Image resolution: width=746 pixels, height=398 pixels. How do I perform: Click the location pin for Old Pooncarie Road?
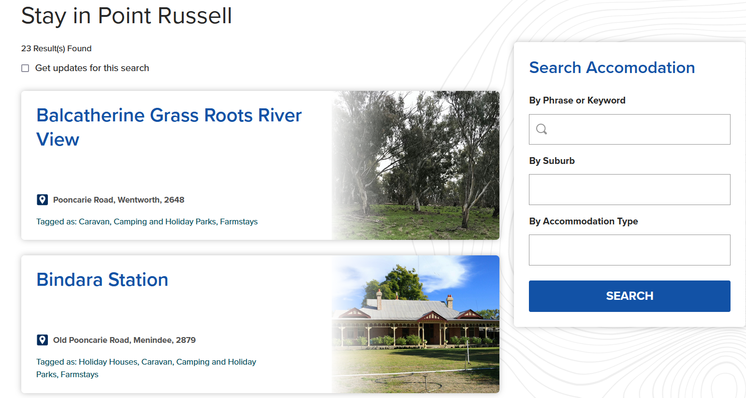(x=43, y=340)
